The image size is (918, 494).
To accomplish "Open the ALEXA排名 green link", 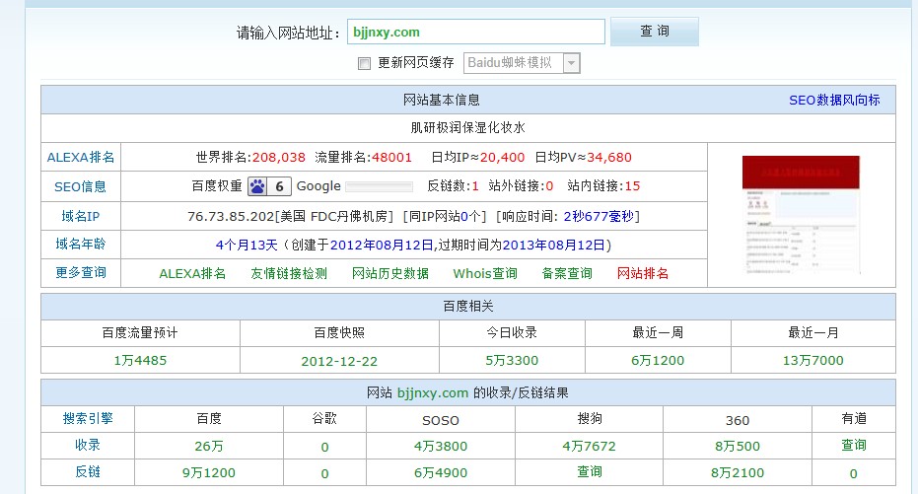I will (192, 273).
